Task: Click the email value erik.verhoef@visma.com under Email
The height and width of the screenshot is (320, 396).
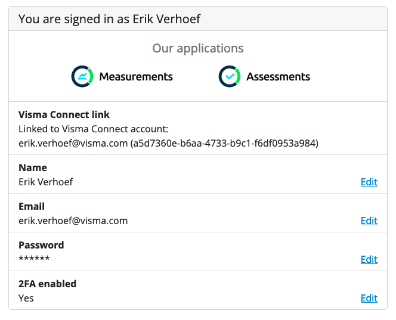Action: (73, 221)
